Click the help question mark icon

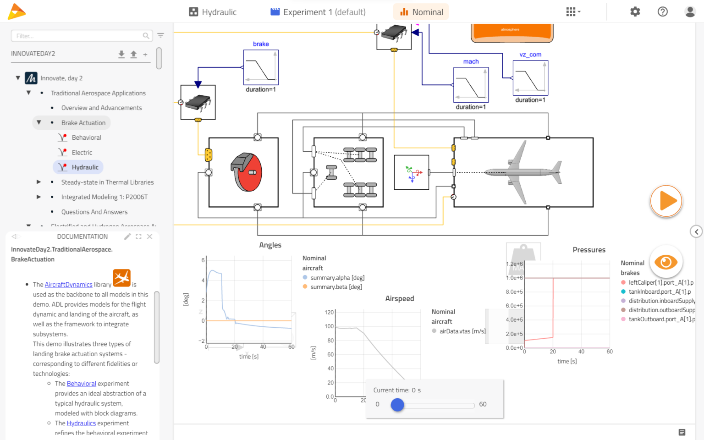662,11
